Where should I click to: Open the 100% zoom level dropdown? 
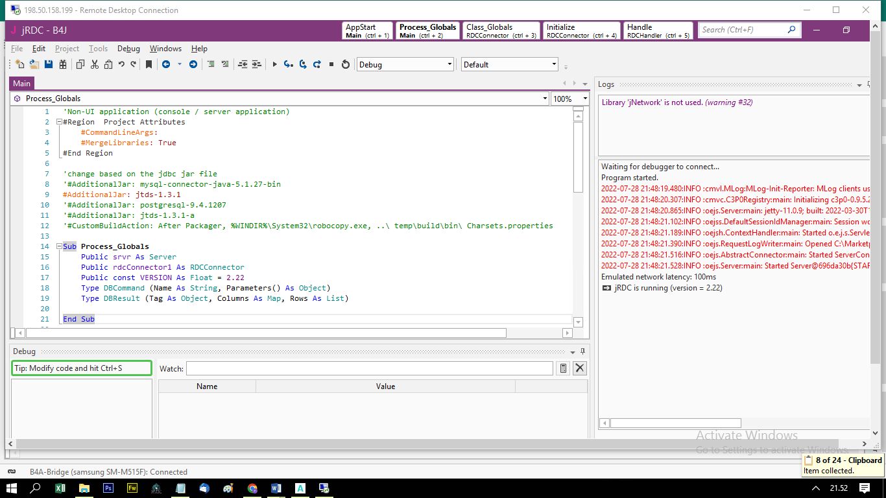[585, 99]
